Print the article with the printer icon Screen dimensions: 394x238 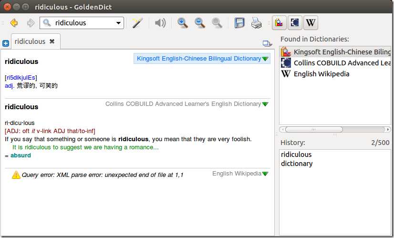click(256, 23)
